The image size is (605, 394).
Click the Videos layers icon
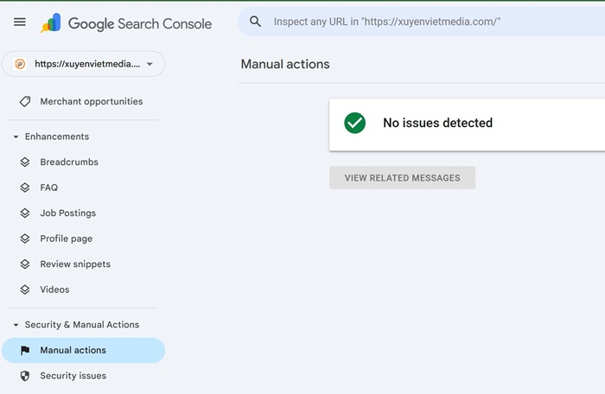pos(25,289)
